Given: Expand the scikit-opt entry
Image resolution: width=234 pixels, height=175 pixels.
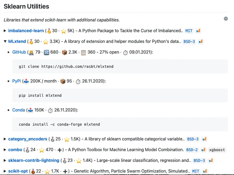Looking at the screenshot, I should [x=5, y=171].
